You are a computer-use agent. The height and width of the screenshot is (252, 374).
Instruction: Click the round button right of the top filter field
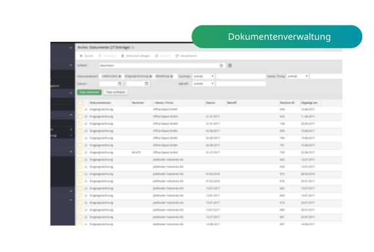point(230,65)
